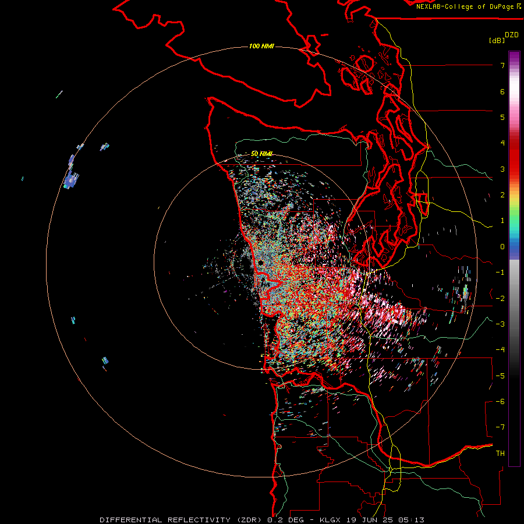Viewport: 524px width, 524px height.
Task: Click the TH threshold label
Action: pyautogui.click(x=500, y=454)
